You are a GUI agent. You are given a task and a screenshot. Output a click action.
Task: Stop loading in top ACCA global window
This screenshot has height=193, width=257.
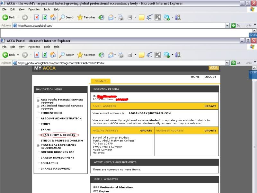tap(37, 17)
